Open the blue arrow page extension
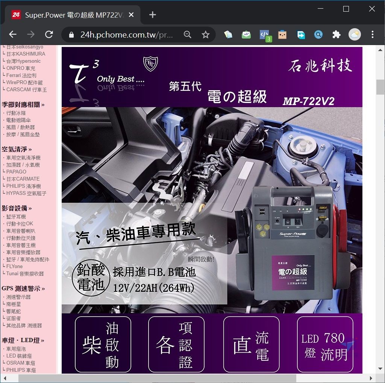 300,35
